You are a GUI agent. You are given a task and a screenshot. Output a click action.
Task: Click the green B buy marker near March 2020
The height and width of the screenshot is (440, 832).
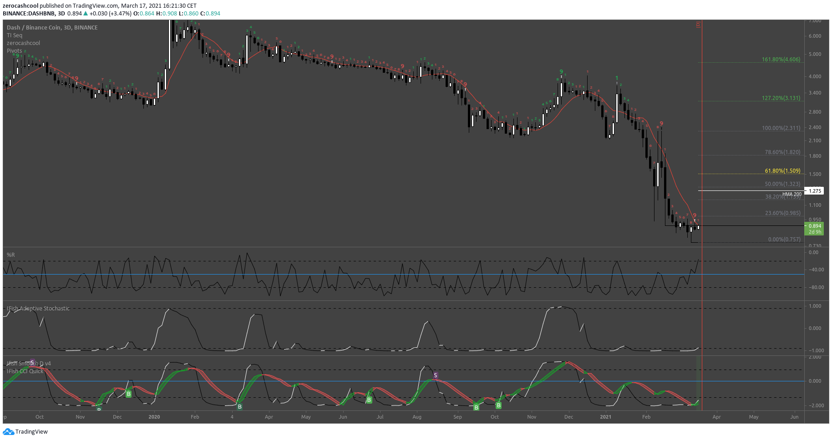[240, 407]
